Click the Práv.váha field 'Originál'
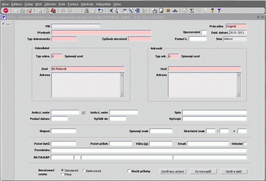Image resolution: width=266 pixels, height=181 pixels. tap(236, 26)
